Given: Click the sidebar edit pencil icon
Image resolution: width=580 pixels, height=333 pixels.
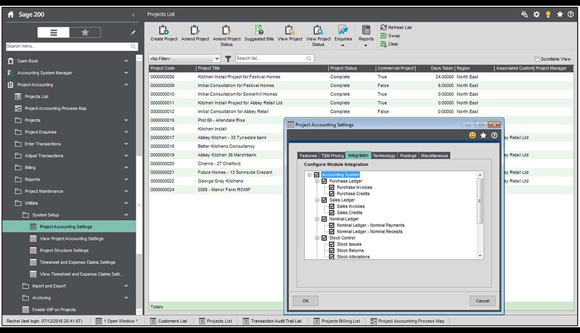Looking at the screenshot, I should [x=133, y=32].
